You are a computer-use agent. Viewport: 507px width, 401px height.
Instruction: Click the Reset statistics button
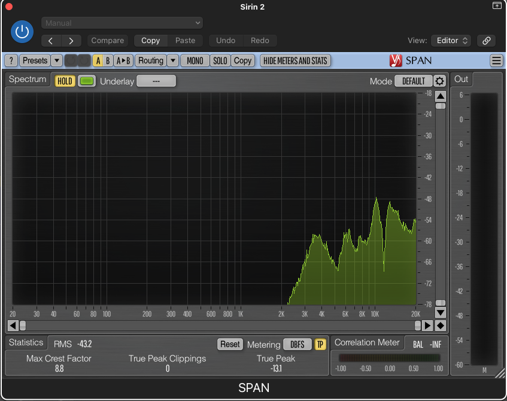point(230,344)
